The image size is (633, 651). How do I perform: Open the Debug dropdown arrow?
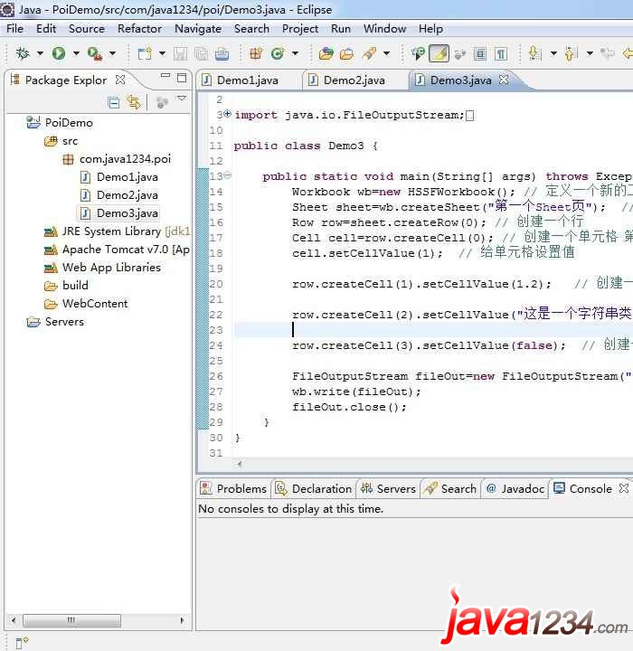click(x=40, y=53)
